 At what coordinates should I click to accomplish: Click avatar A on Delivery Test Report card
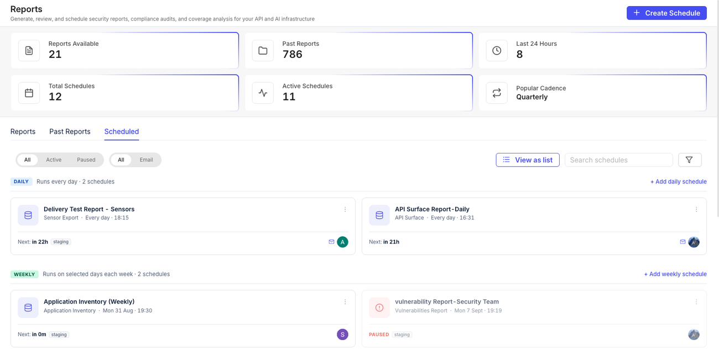point(343,242)
